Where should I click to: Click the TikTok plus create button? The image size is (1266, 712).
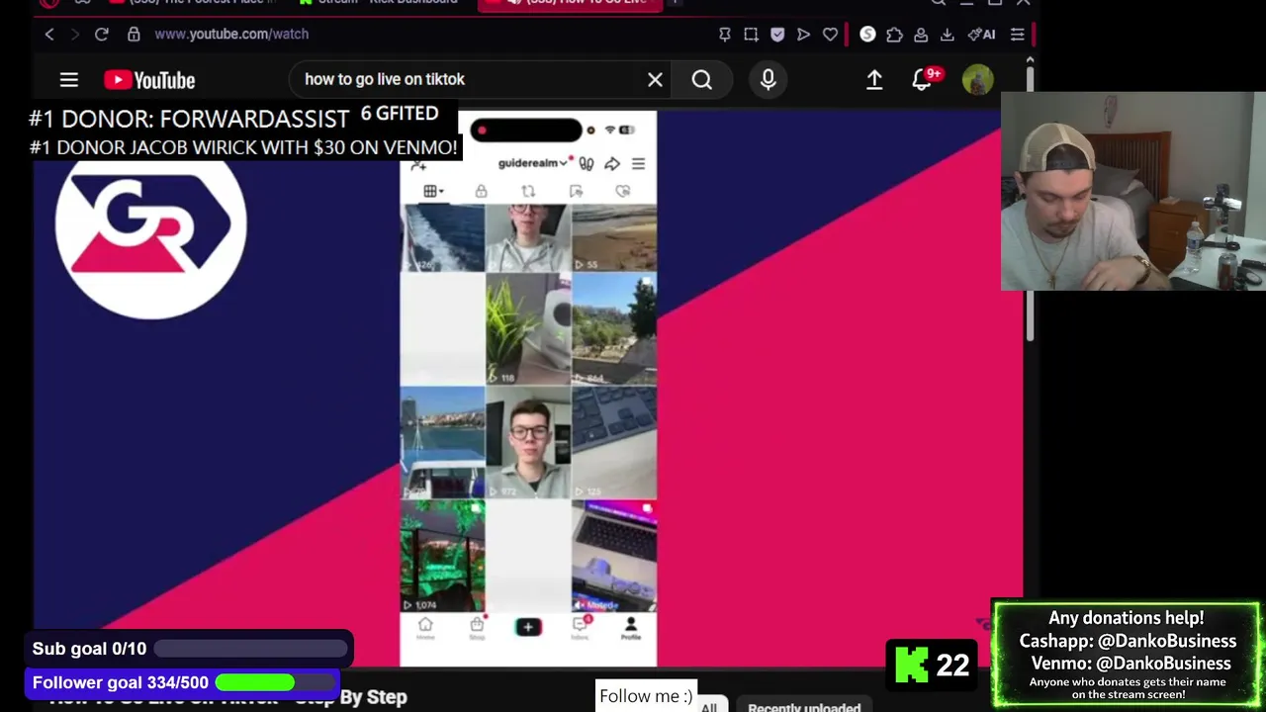tap(528, 627)
